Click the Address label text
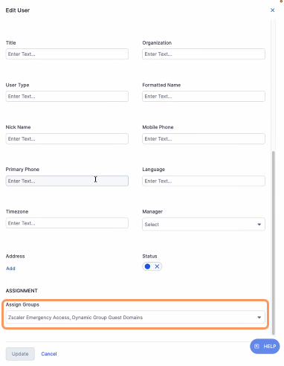This screenshot has height=366, width=284. pyautogui.click(x=15, y=256)
